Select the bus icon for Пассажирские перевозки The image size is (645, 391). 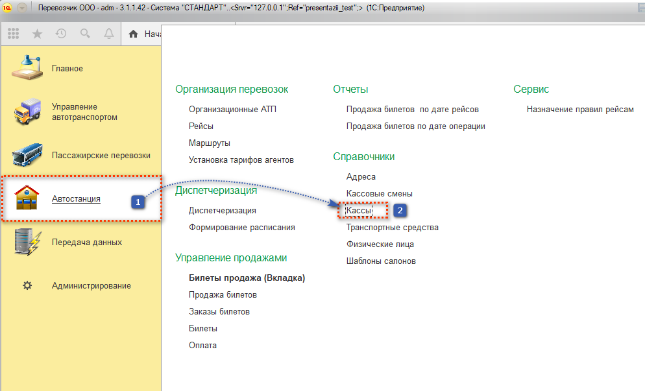coord(27,156)
